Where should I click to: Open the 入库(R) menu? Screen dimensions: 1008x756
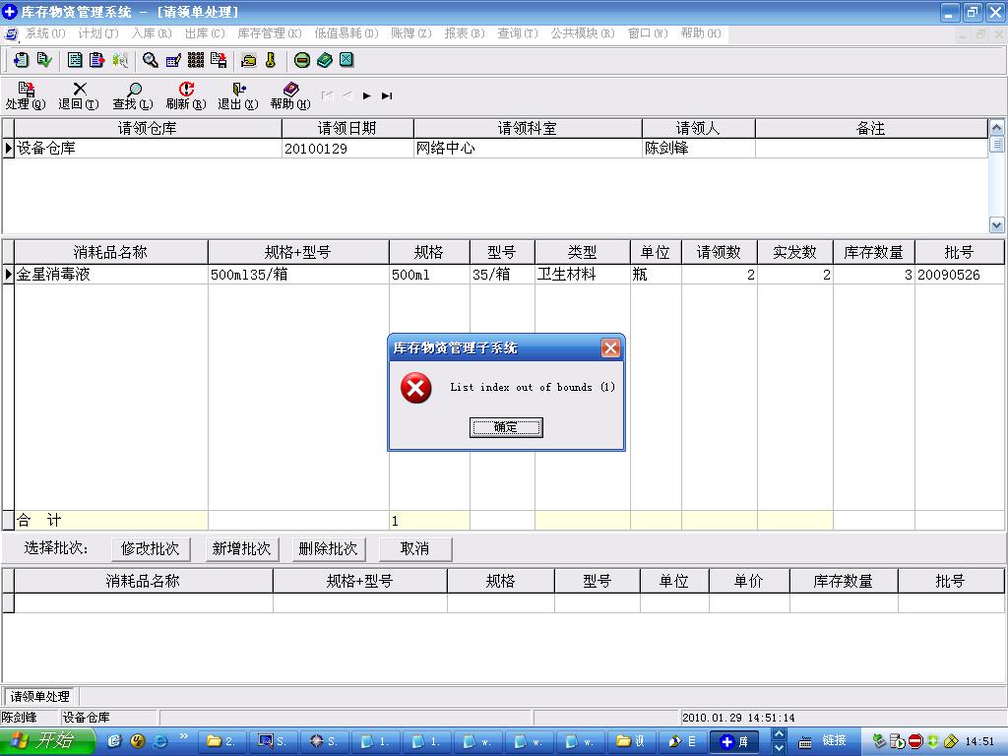(x=152, y=33)
